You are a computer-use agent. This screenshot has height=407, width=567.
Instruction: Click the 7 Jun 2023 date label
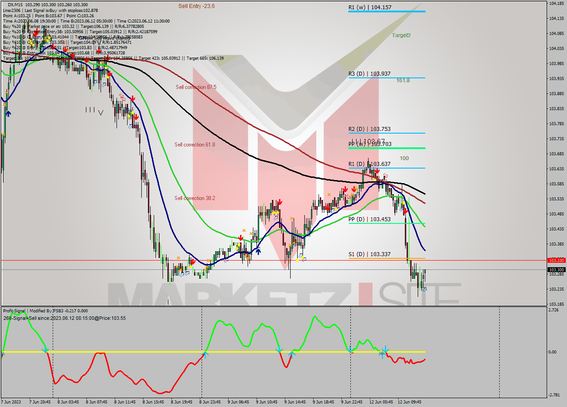tap(11, 402)
